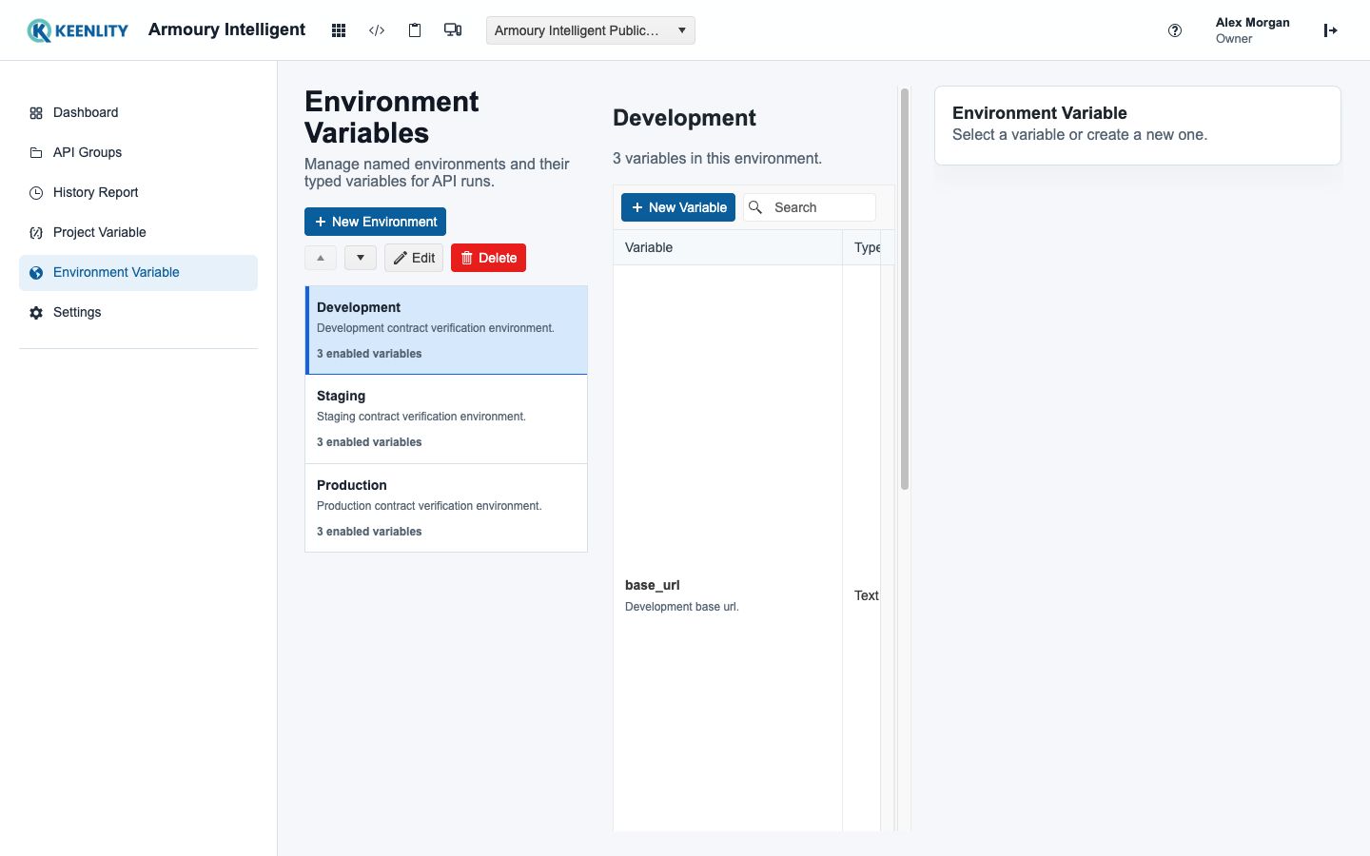Click the Environment Variable panel heading
Viewport: 1370px width, 856px height.
[1040, 113]
